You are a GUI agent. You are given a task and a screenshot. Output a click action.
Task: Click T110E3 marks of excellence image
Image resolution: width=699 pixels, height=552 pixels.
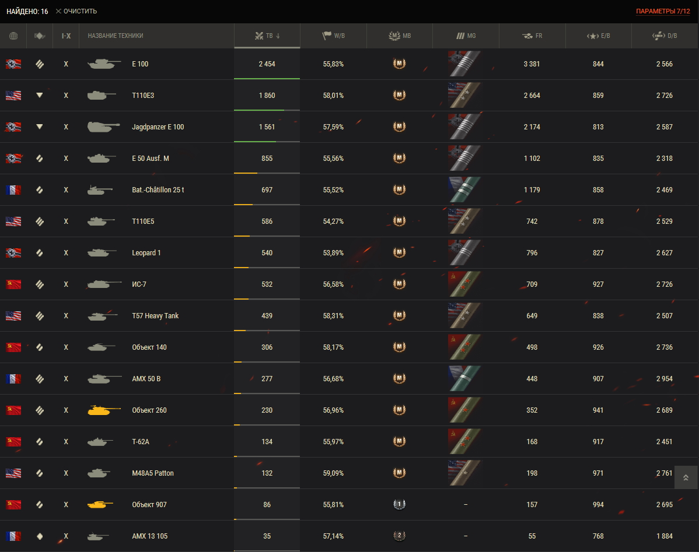click(464, 96)
